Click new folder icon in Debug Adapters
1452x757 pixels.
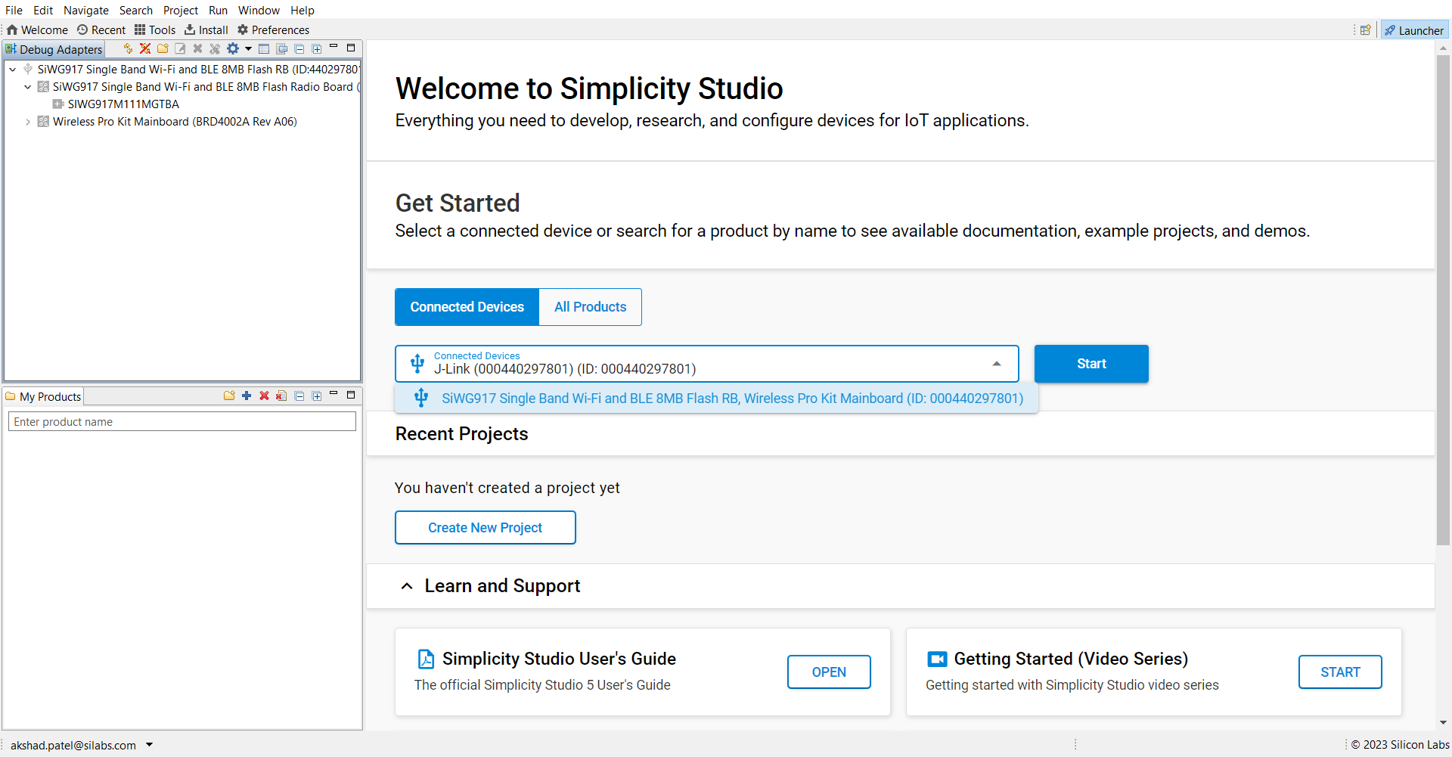[163, 48]
